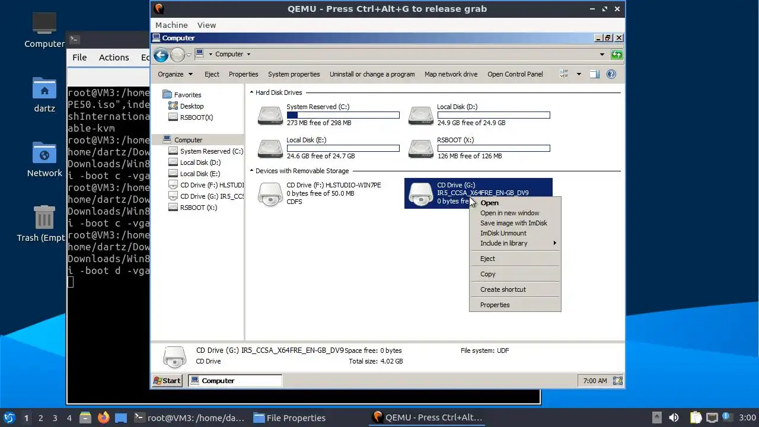Select CD Drive (G:) in navigation tree
759x427 pixels.
(x=206, y=196)
